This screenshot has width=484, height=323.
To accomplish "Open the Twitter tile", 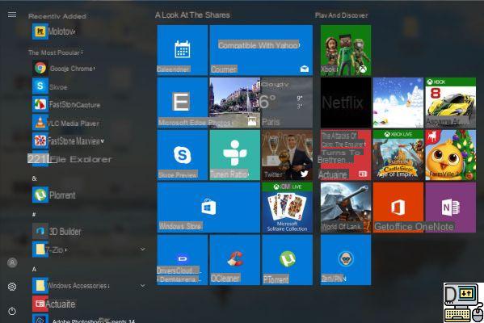I will 287,155.
